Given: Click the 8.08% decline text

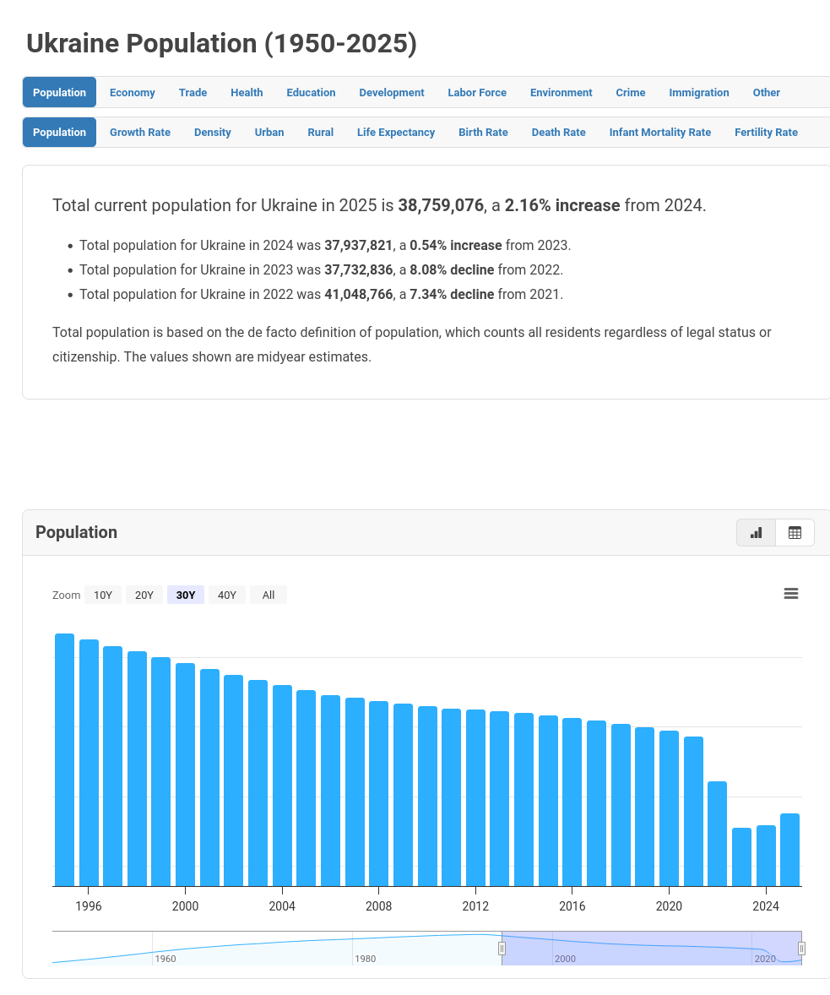Looking at the screenshot, I should pyautogui.click(x=452, y=269).
